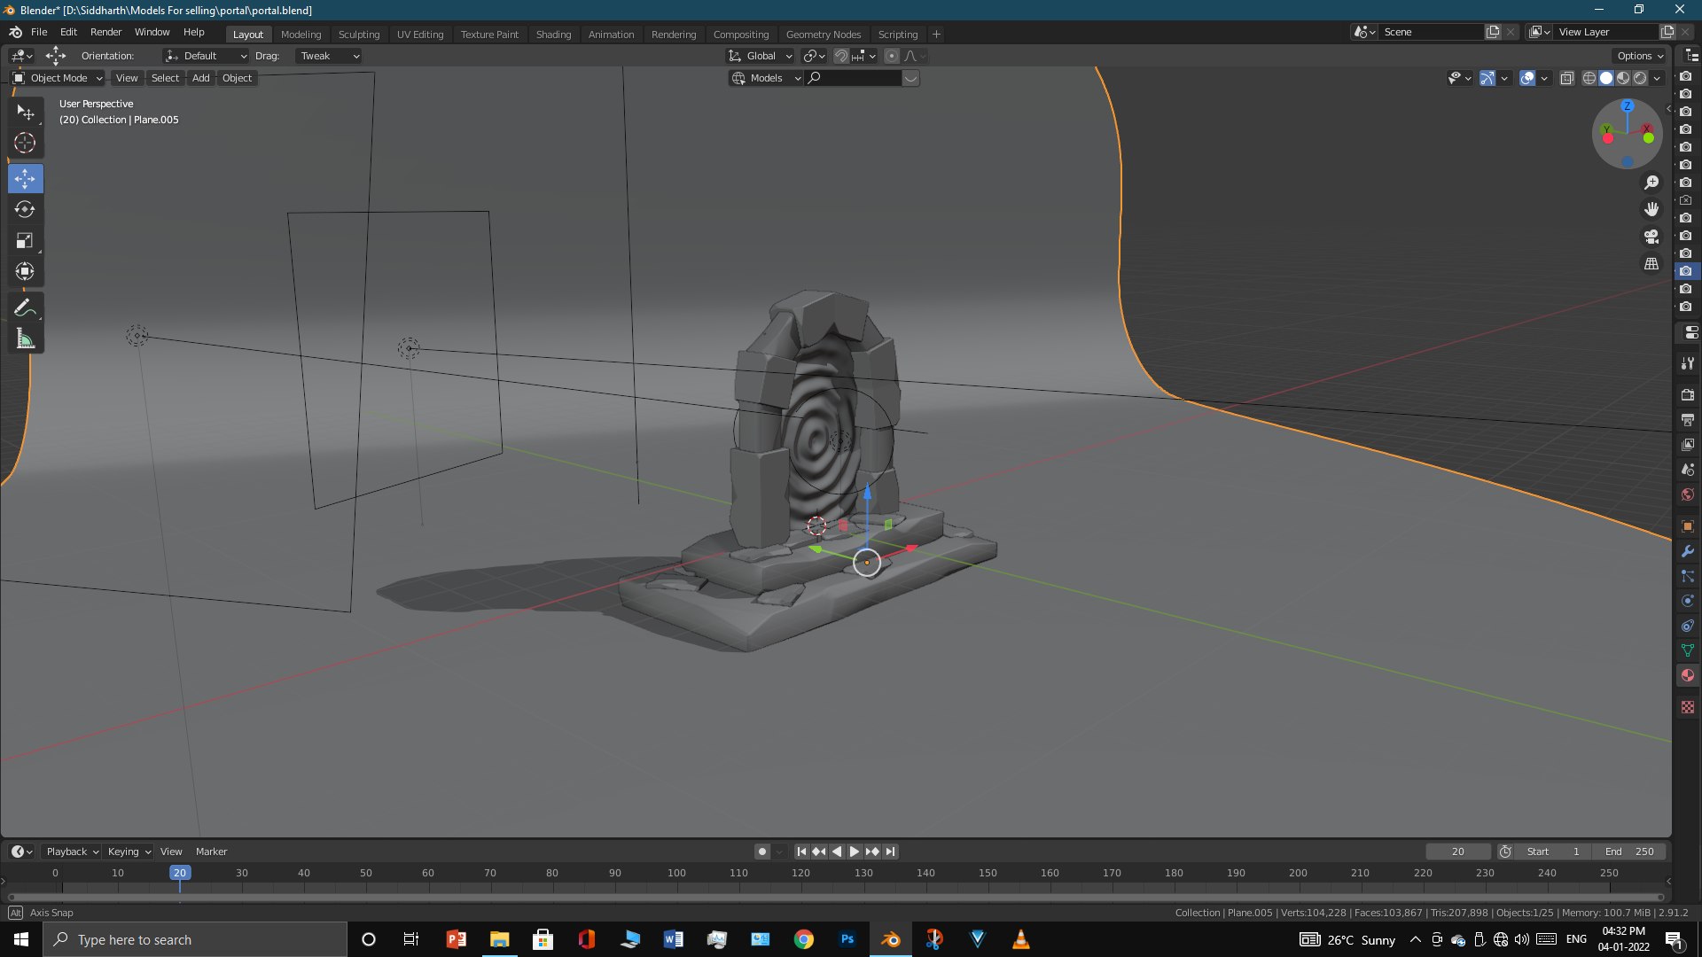Open the Texture properties tab
1702x957 pixels.
(x=1688, y=707)
